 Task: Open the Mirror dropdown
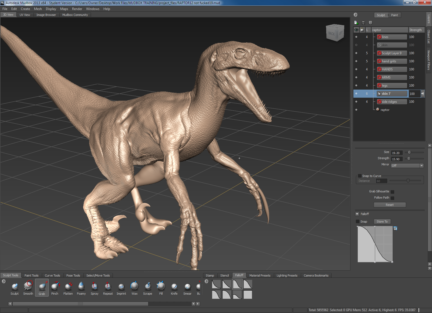point(407,166)
